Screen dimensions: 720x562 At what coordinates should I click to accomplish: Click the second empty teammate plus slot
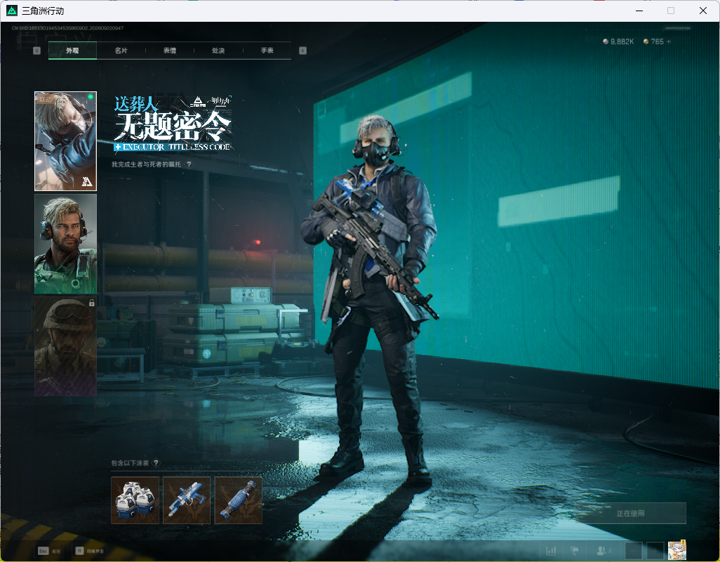coord(655,551)
